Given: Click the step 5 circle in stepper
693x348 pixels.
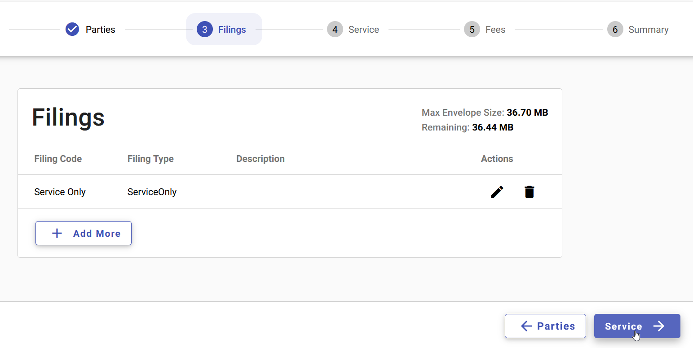Looking at the screenshot, I should [472, 30].
